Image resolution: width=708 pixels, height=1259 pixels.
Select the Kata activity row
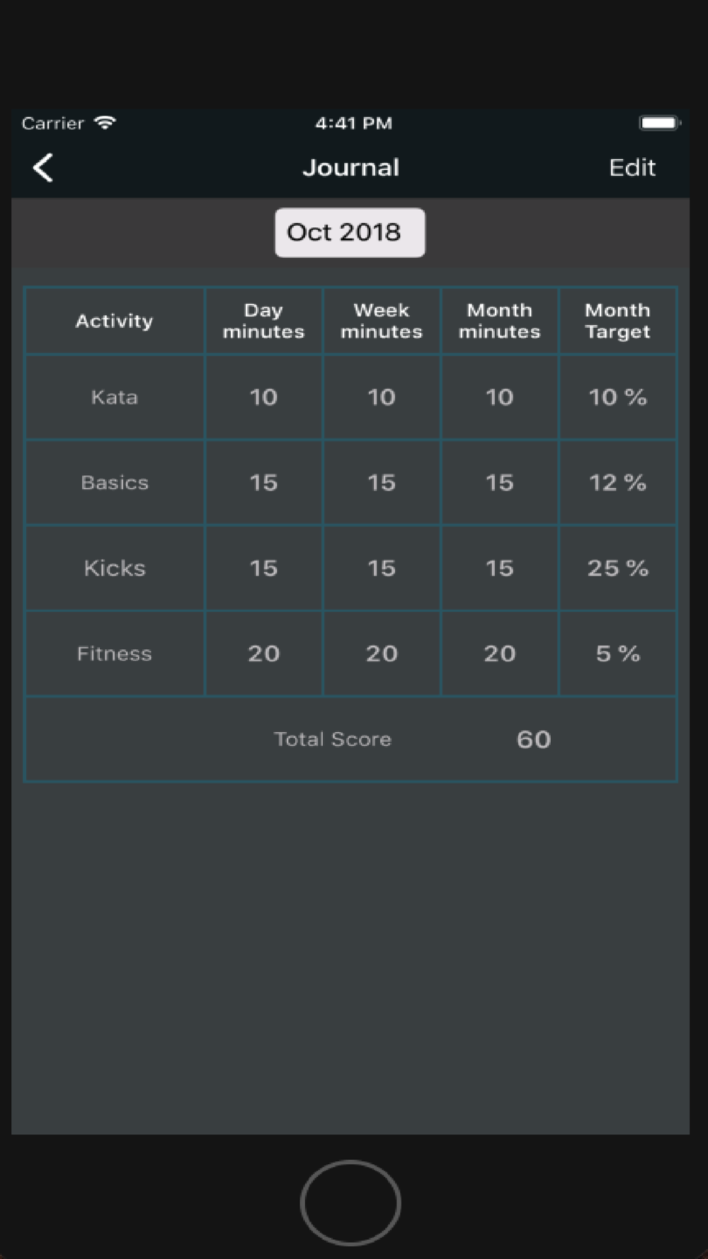coord(115,397)
